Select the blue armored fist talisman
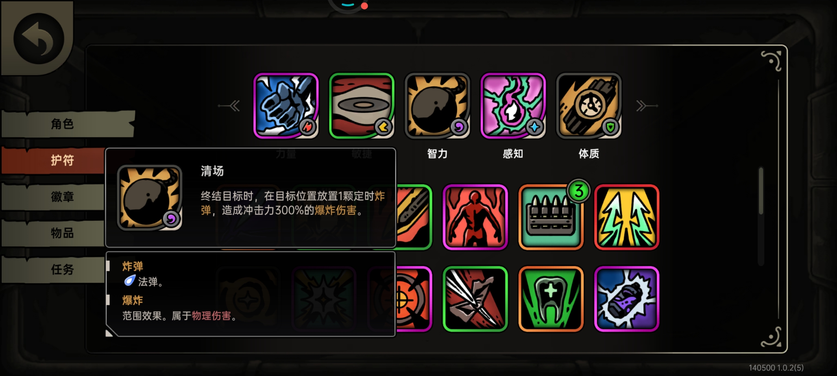Image resolution: width=837 pixels, height=376 pixels. point(286,105)
